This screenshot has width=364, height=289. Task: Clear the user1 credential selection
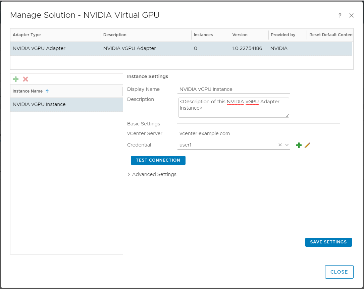[280, 145]
